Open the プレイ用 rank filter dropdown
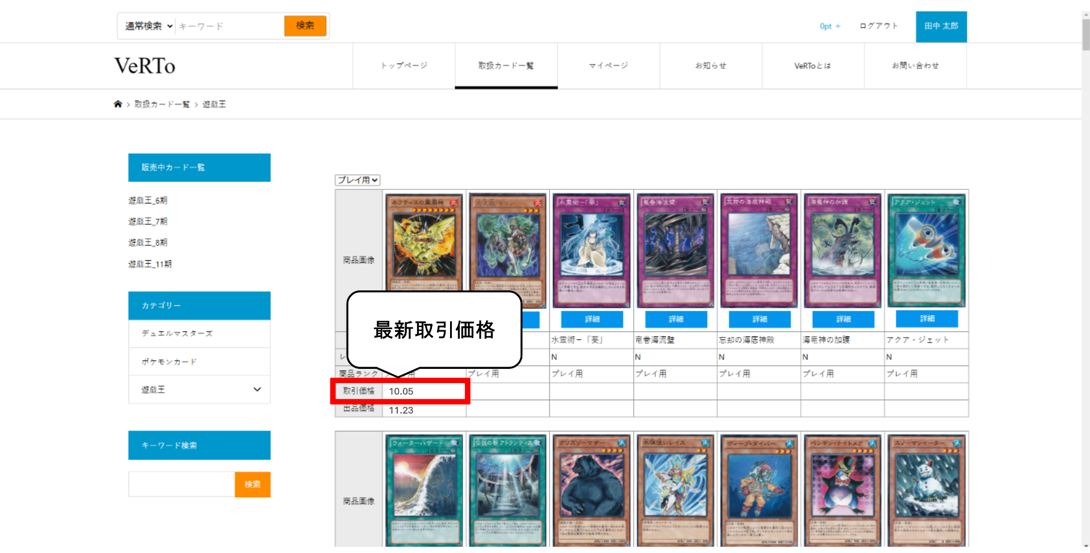The image size is (1090, 553). click(x=357, y=180)
